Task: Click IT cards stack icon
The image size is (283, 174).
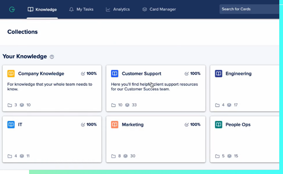Action: point(22,156)
